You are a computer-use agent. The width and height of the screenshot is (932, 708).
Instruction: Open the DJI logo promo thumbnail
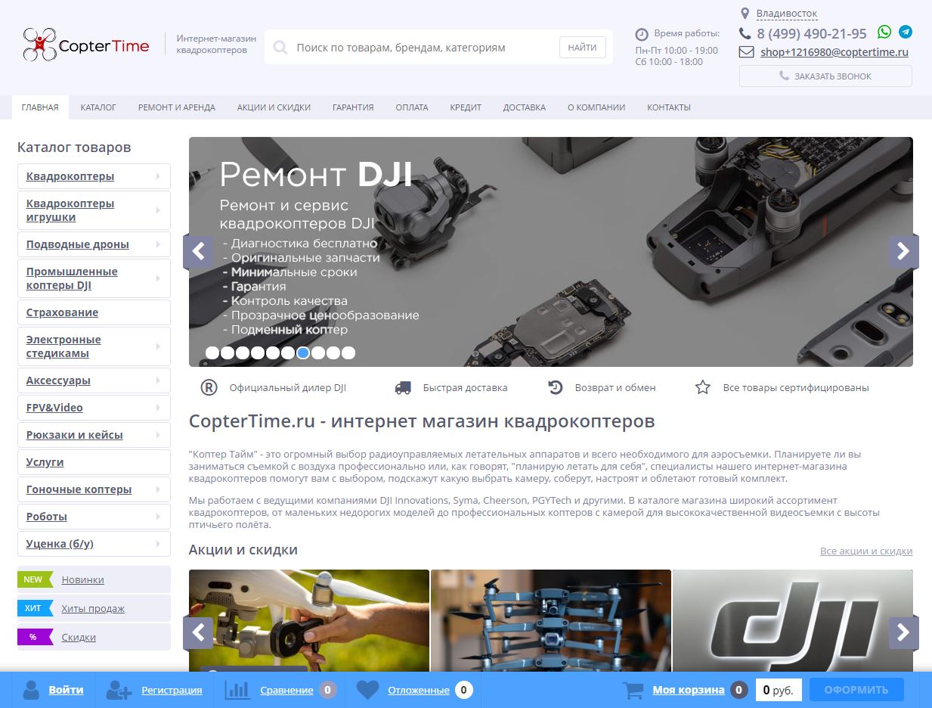pyautogui.click(x=793, y=620)
